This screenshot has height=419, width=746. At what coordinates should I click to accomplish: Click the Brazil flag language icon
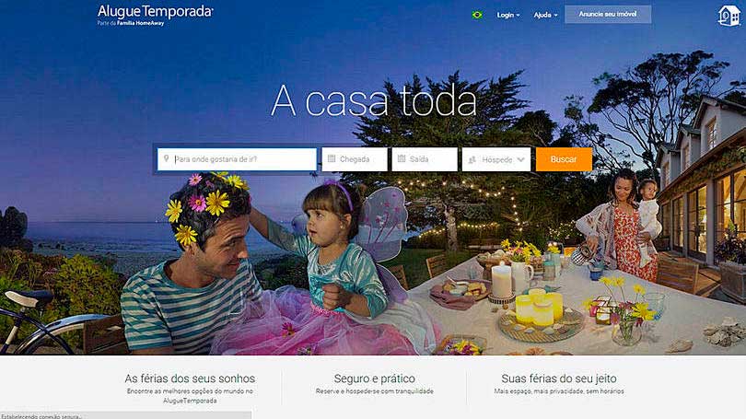pyautogui.click(x=477, y=15)
